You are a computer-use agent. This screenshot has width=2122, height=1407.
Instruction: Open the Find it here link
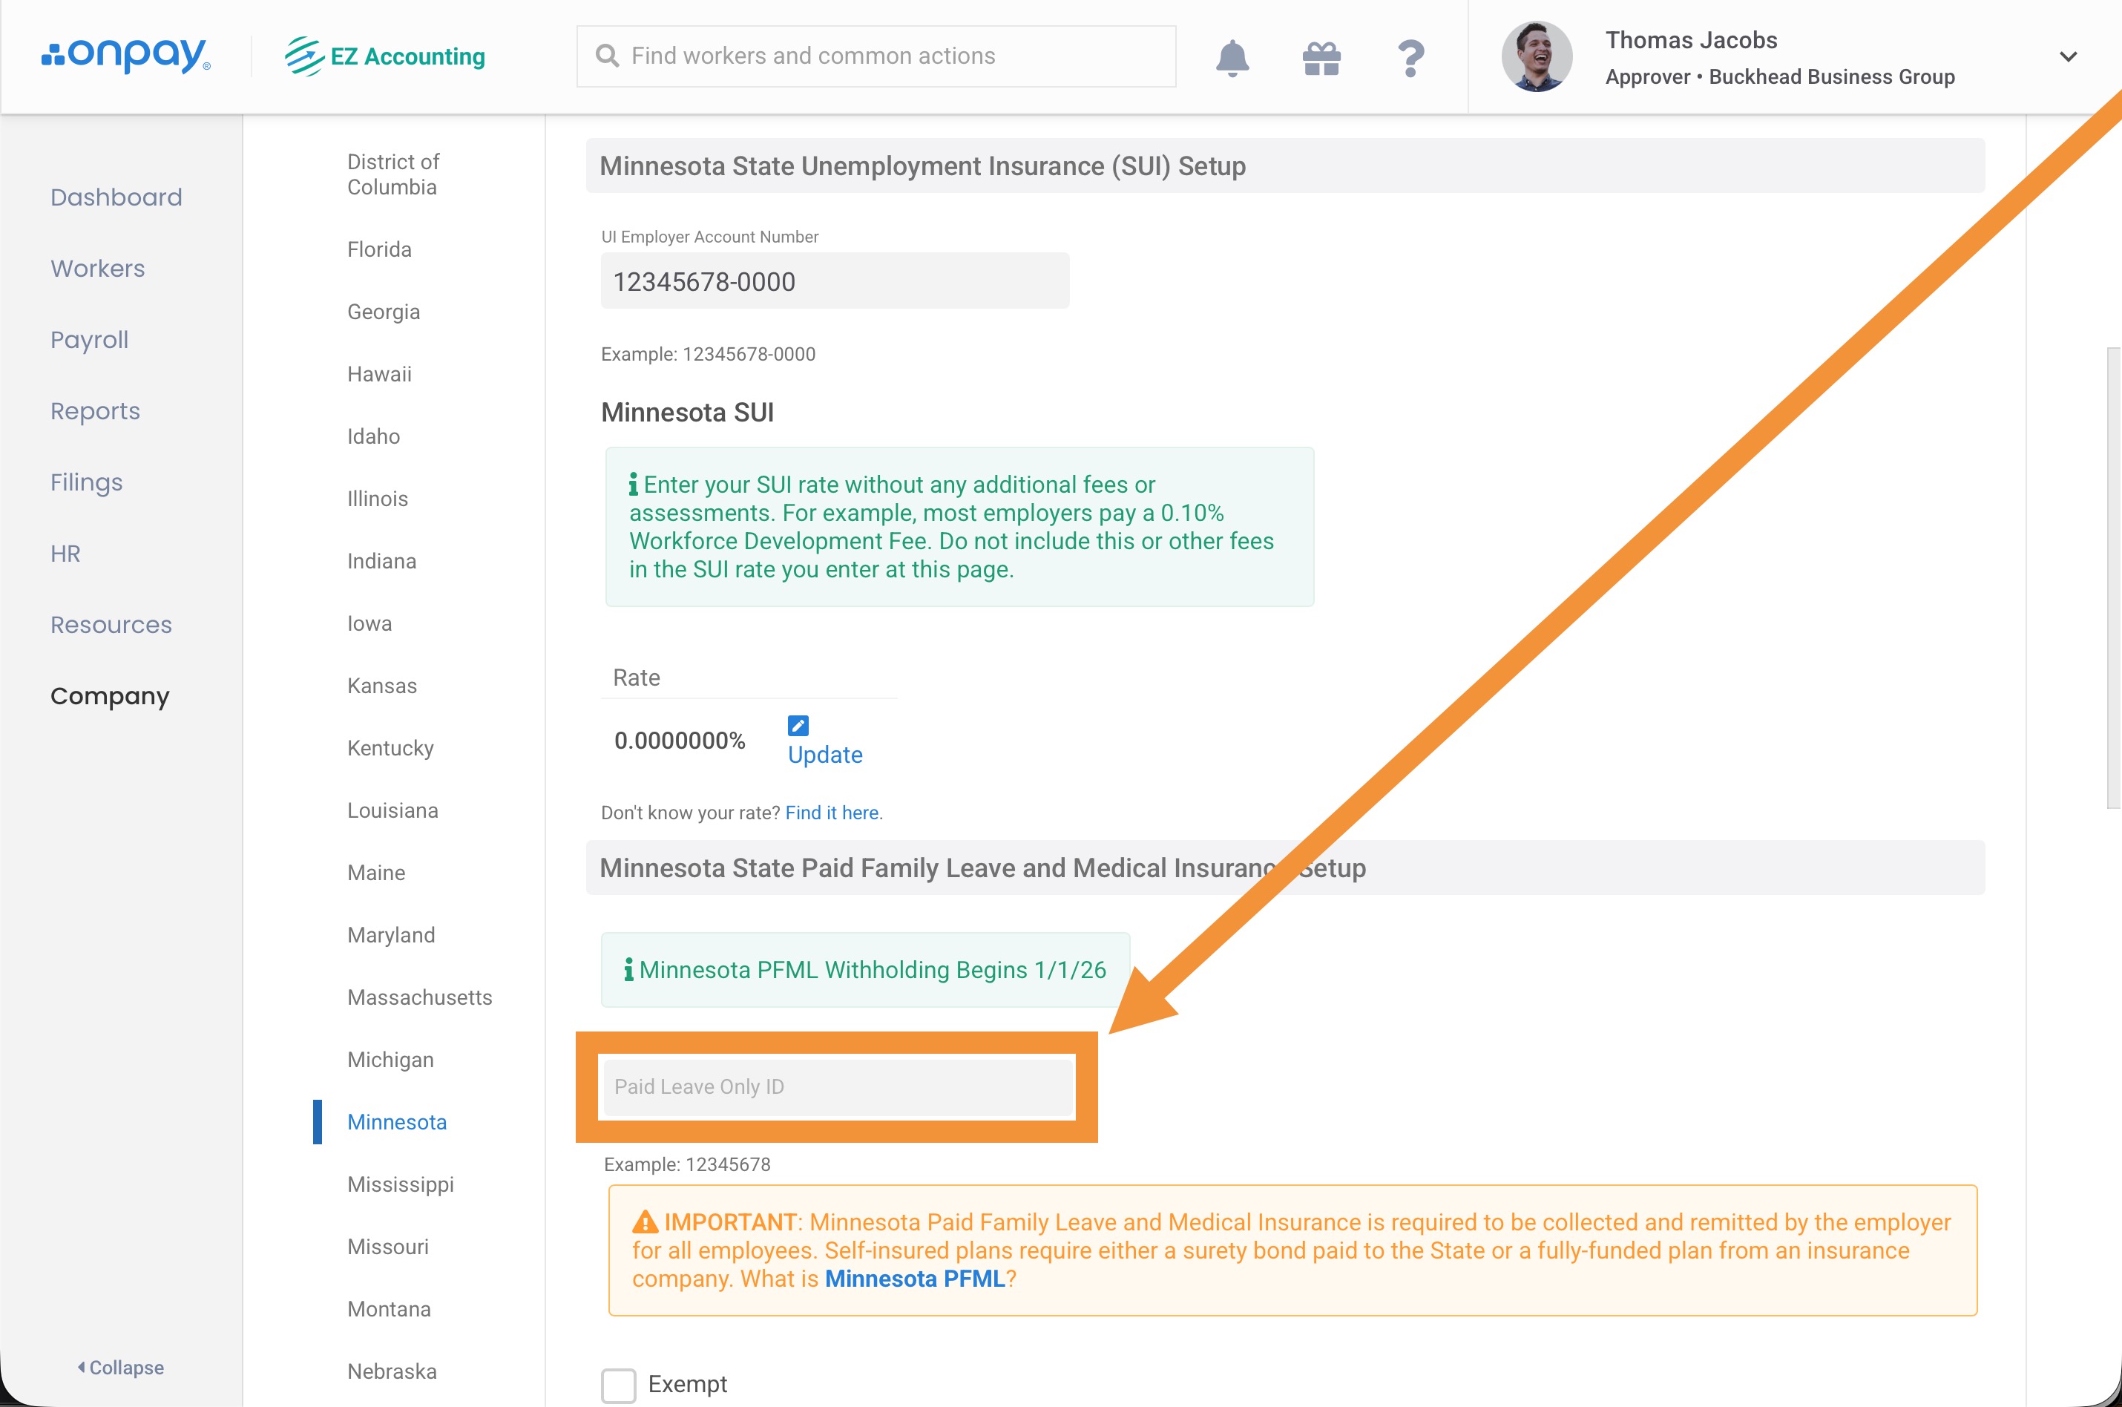click(832, 813)
